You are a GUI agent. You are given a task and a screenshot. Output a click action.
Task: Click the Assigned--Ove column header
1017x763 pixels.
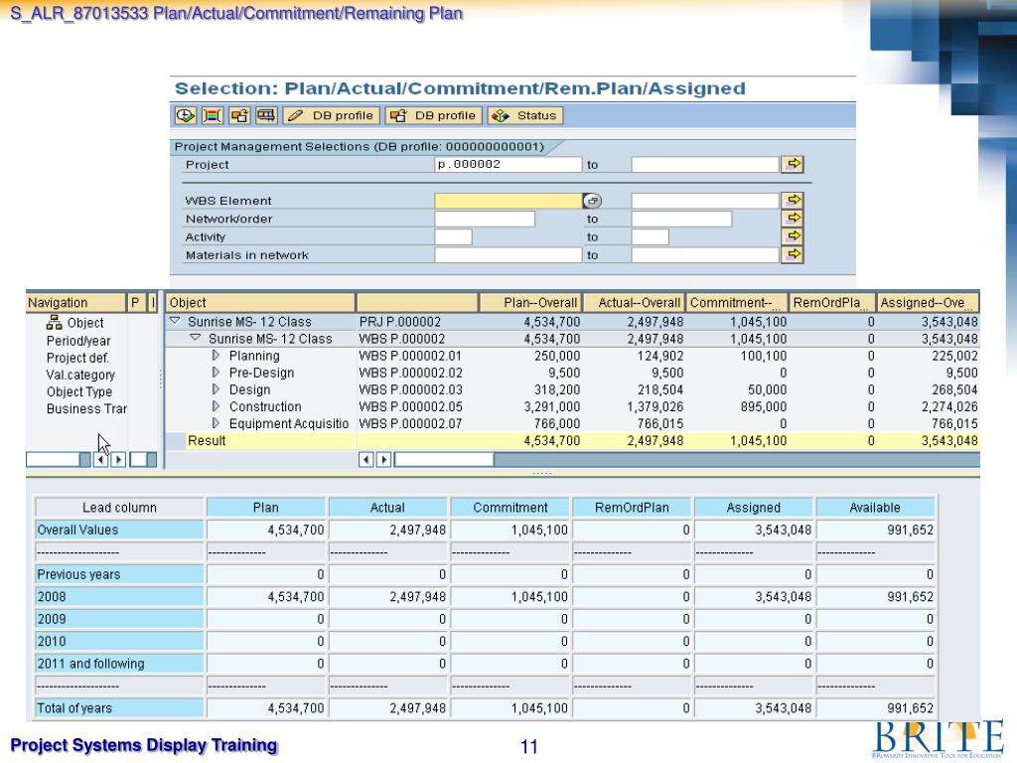pos(929,302)
